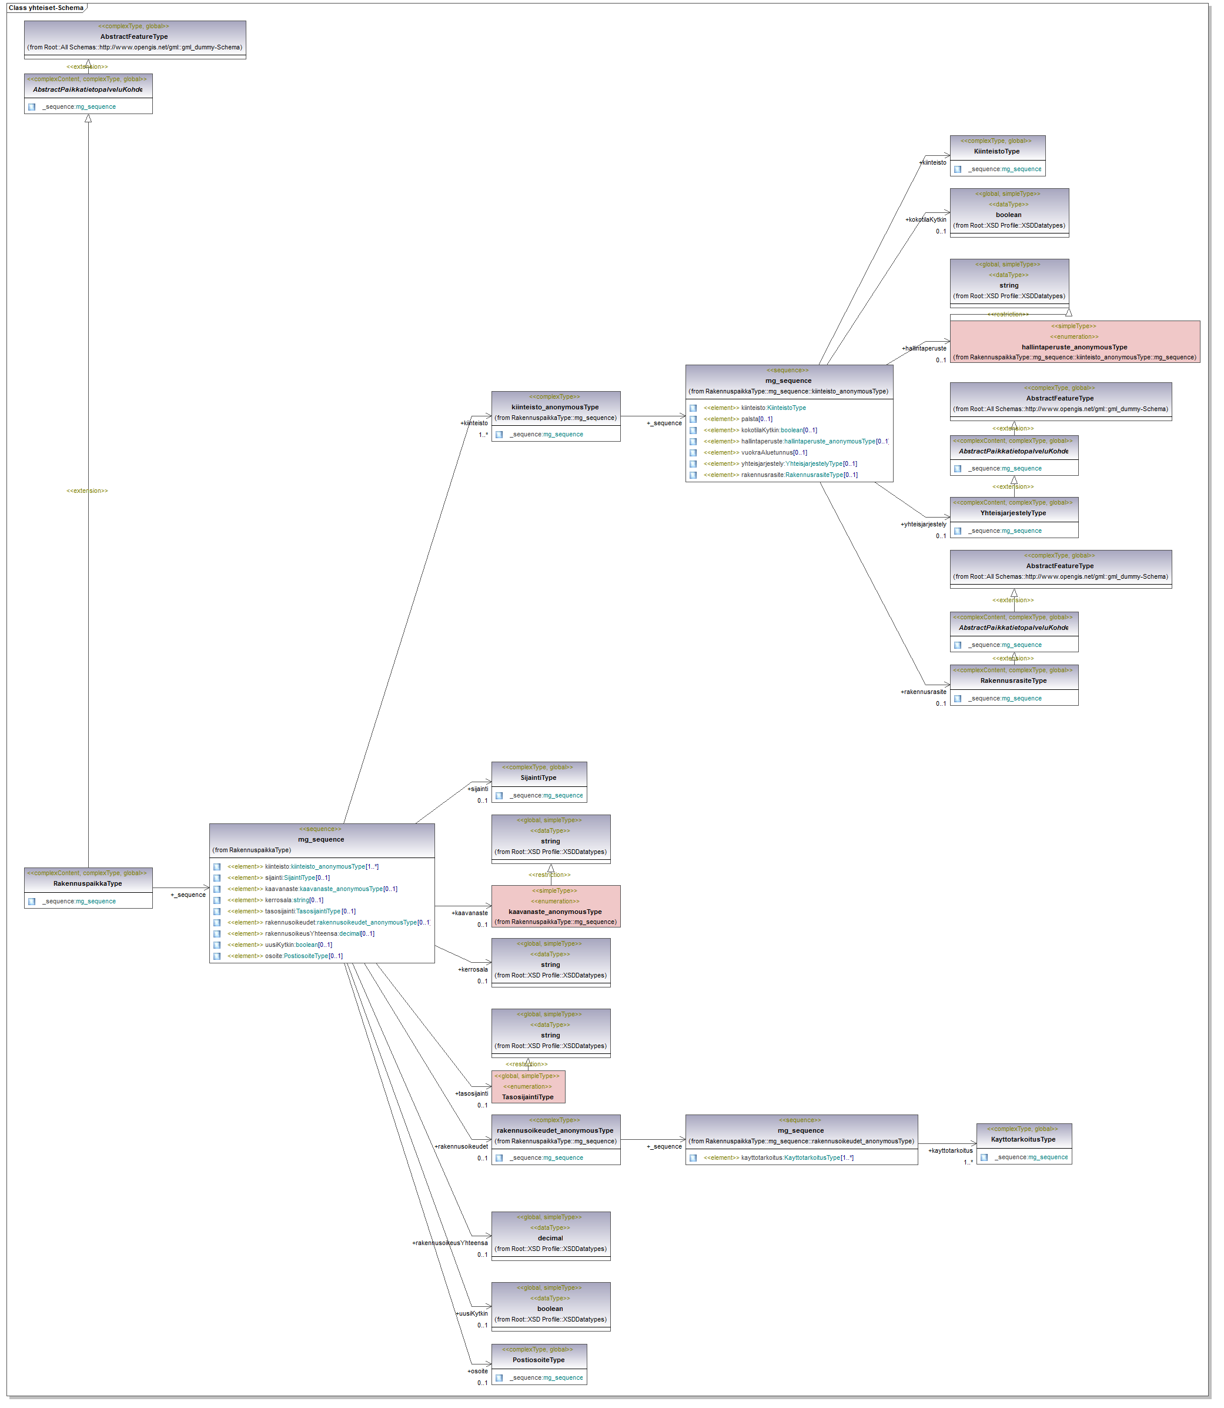This screenshot has width=1224, height=1408.
Task: Select the decimal datatype class box
Action: [x=551, y=1237]
